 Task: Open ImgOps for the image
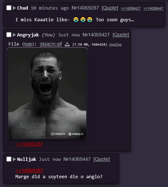(115, 45)
